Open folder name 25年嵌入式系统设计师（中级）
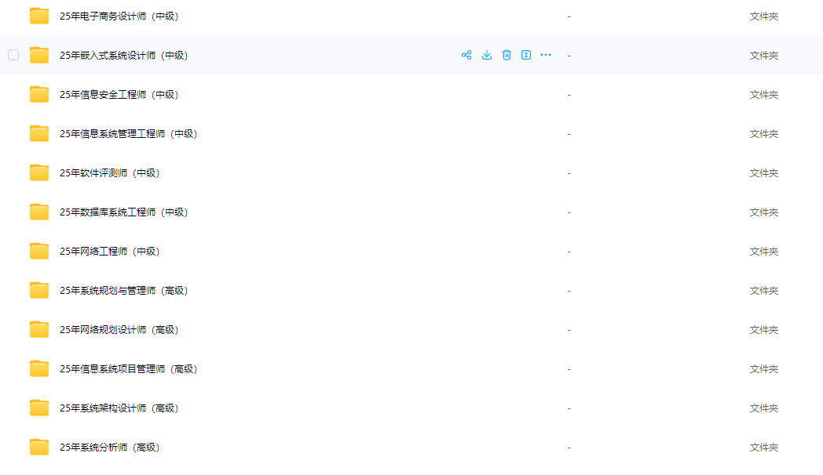The image size is (823, 475). tap(124, 56)
